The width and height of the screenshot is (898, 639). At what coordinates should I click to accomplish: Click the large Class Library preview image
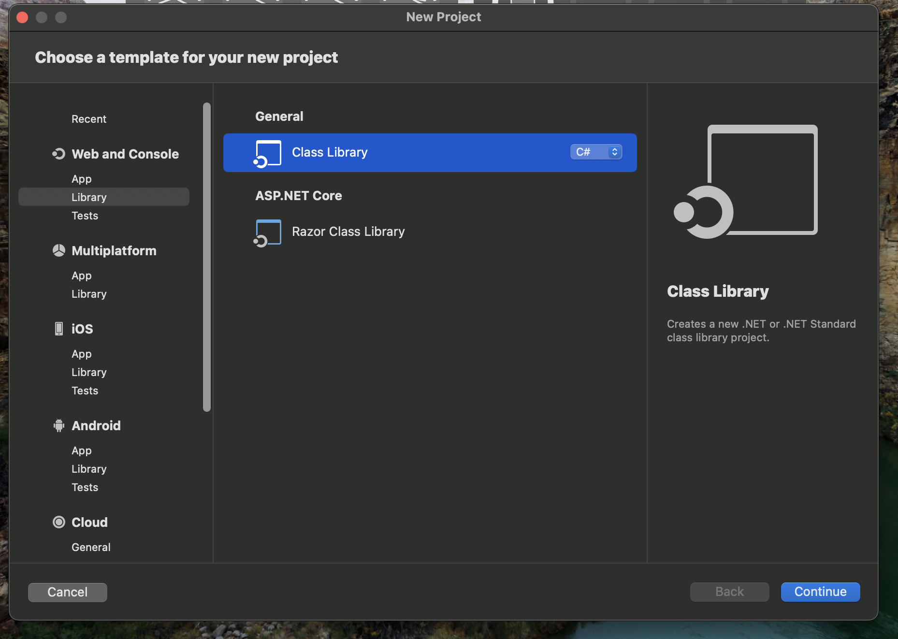click(x=746, y=181)
